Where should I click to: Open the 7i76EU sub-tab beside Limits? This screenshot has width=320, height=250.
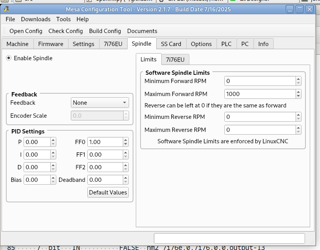tap(175, 59)
